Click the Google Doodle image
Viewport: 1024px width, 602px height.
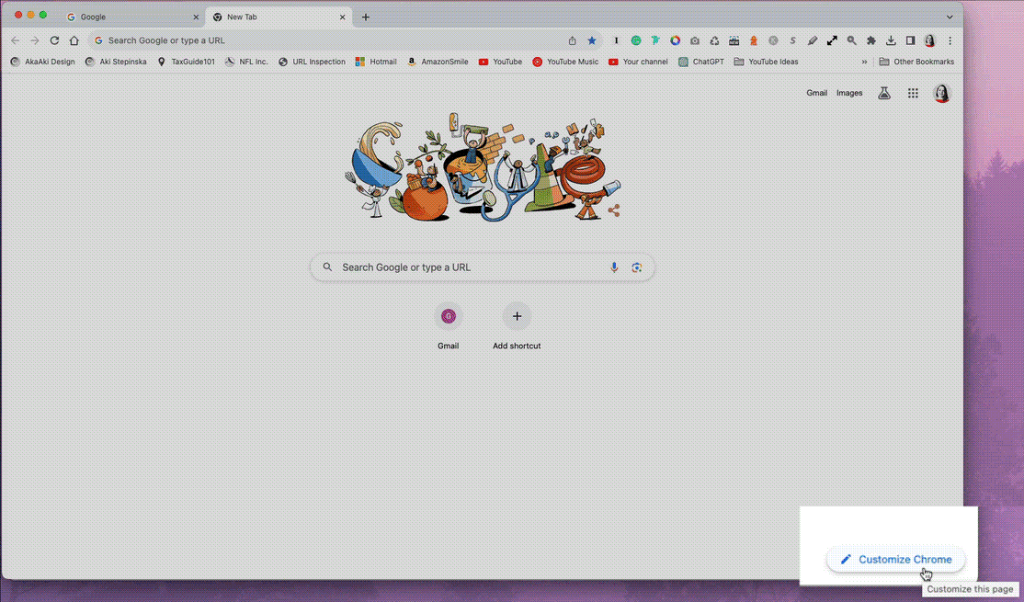482,168
